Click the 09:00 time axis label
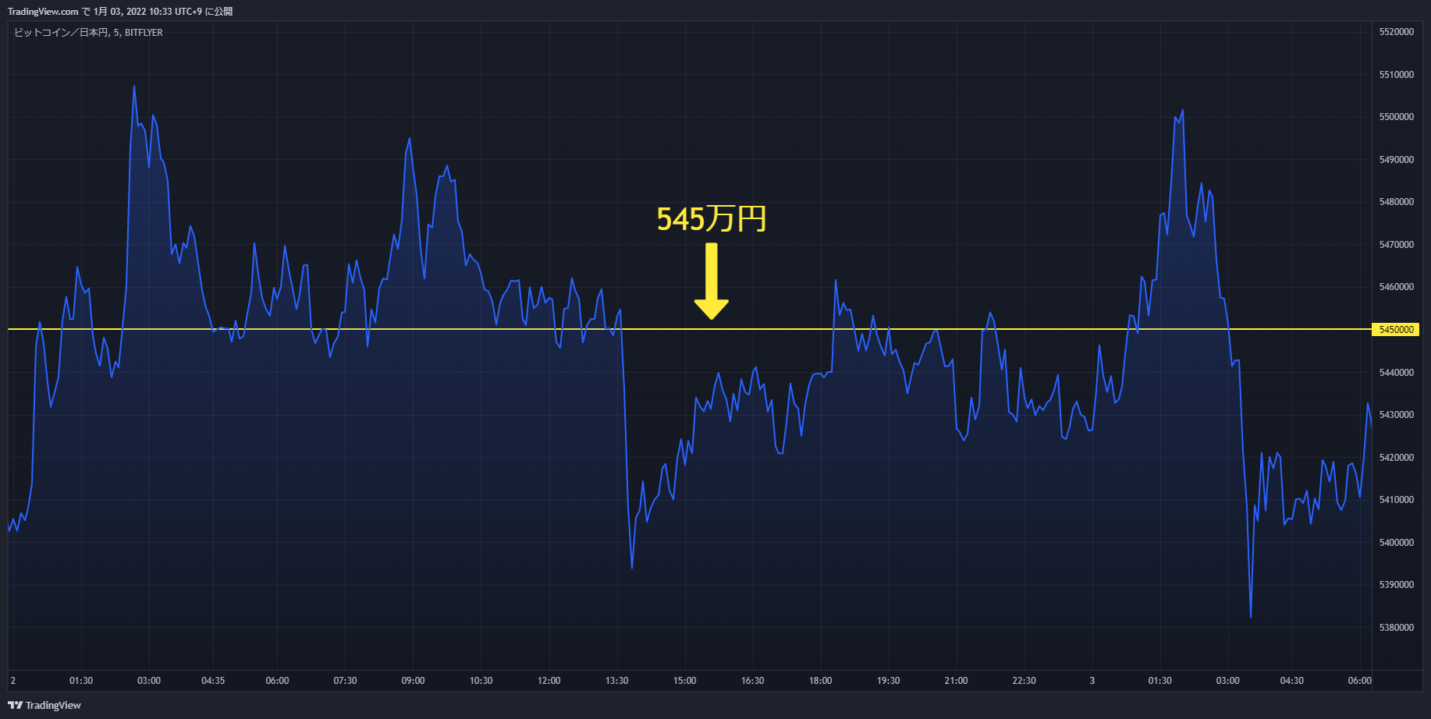This screenshot has height=719, width=1431. point(413,681)
